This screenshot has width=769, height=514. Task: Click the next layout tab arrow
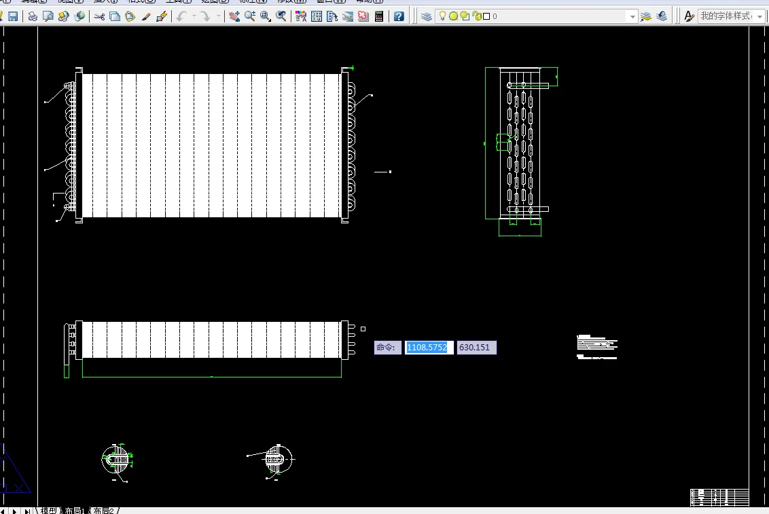15,511
